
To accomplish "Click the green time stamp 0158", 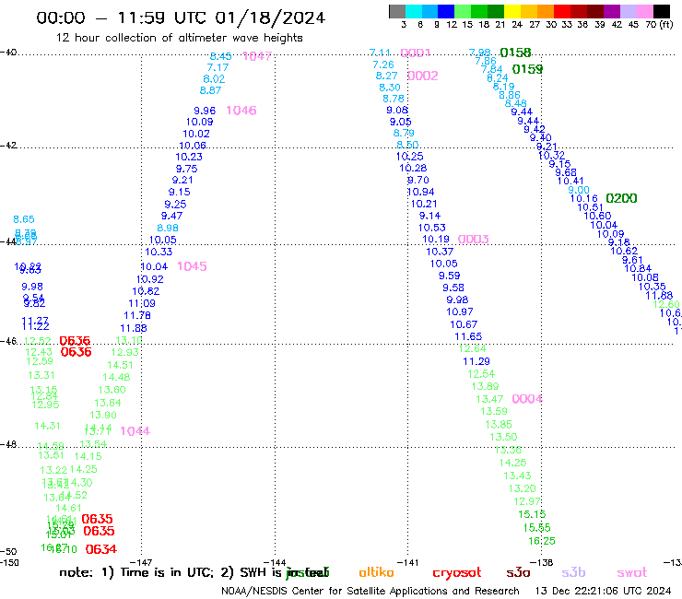I will (515, 53).
